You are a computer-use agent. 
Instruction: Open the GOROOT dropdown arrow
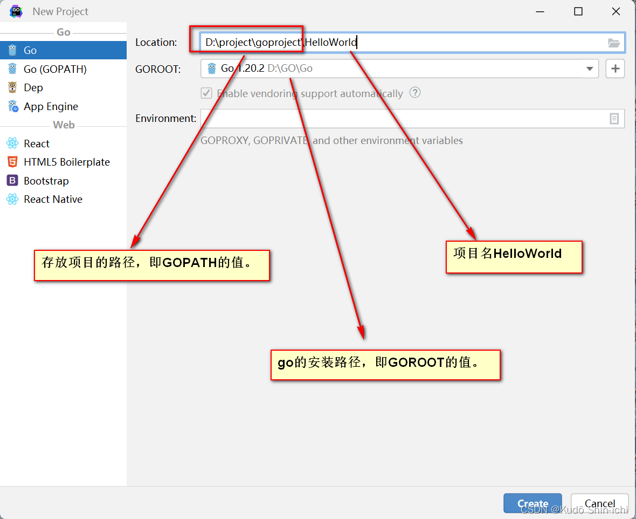click(x=590, y=69)
